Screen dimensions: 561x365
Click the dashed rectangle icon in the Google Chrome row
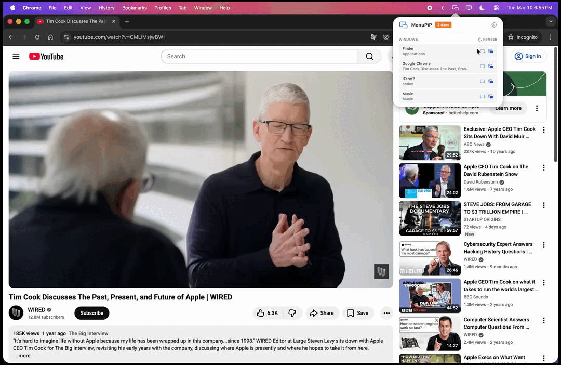[482, 66]
